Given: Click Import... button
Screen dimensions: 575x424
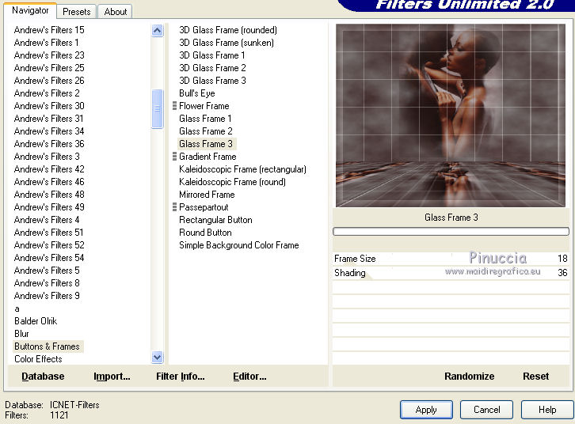Looking at the screenshot, I should [112, 376].
